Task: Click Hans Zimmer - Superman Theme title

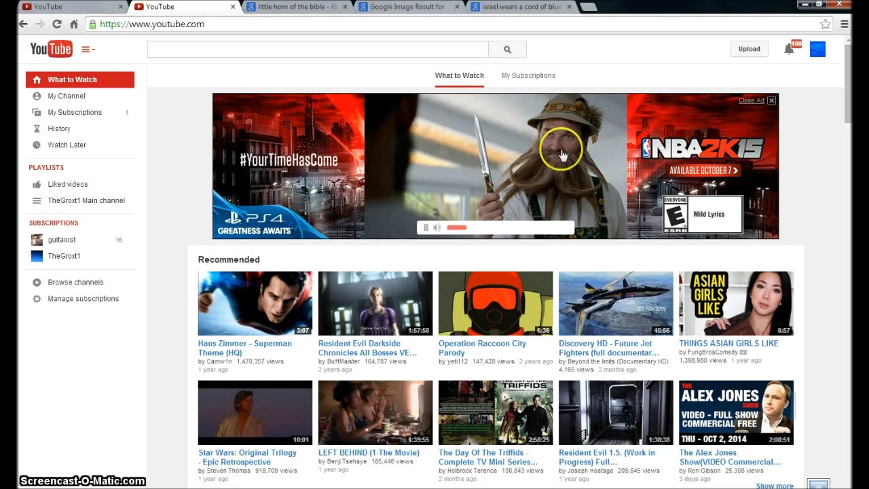Action: [245, 348]
